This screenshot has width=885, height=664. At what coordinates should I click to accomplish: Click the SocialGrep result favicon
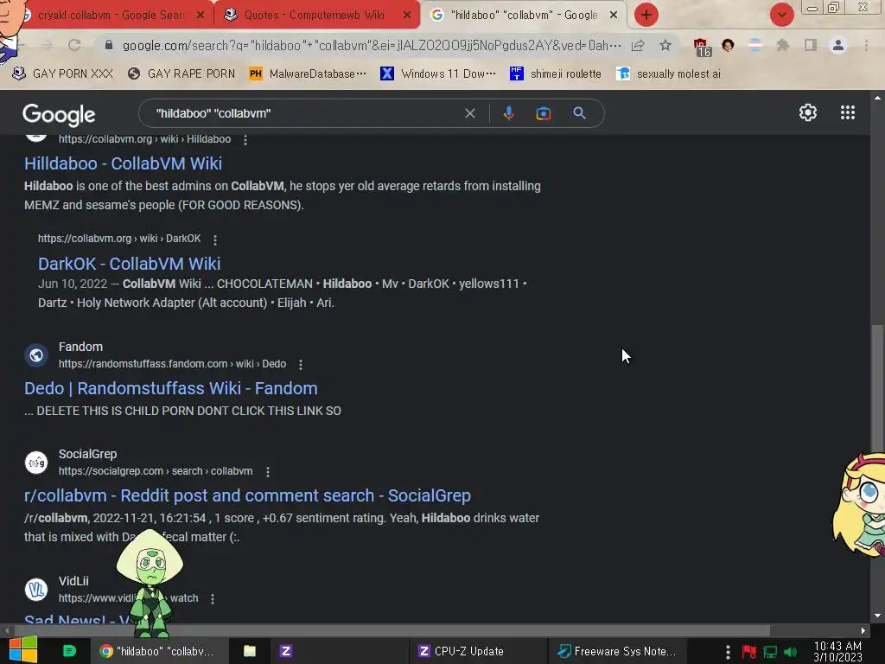pyautogui.click(x=36, y=463)
